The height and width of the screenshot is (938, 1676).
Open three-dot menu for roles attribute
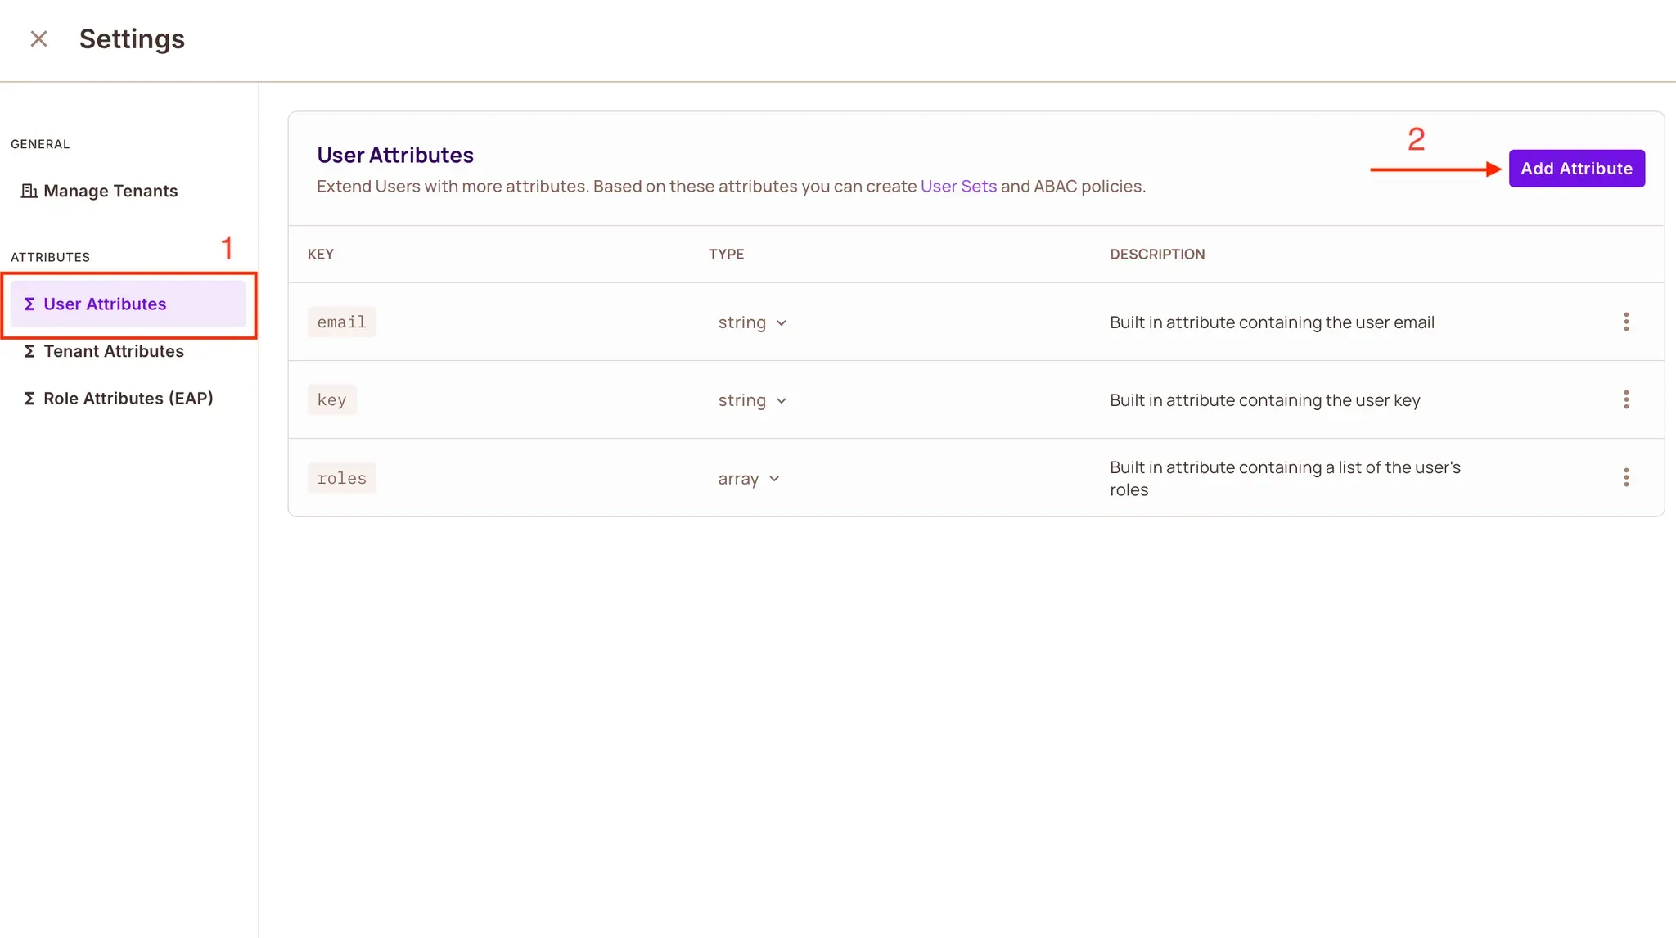(x=1625, y=477)
